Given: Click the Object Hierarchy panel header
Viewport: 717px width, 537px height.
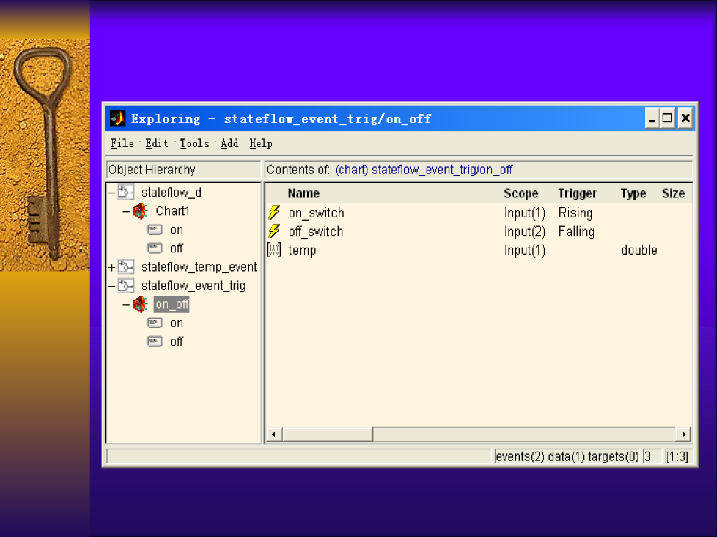Looking at the screenshot, I should (183, 169).
